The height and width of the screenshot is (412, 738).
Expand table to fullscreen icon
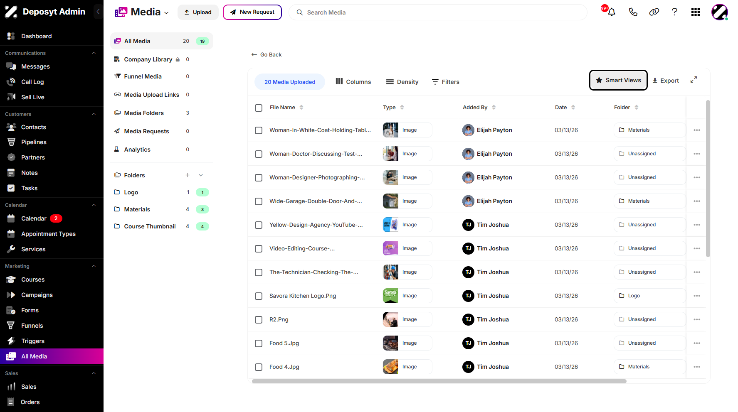[694, 80]
